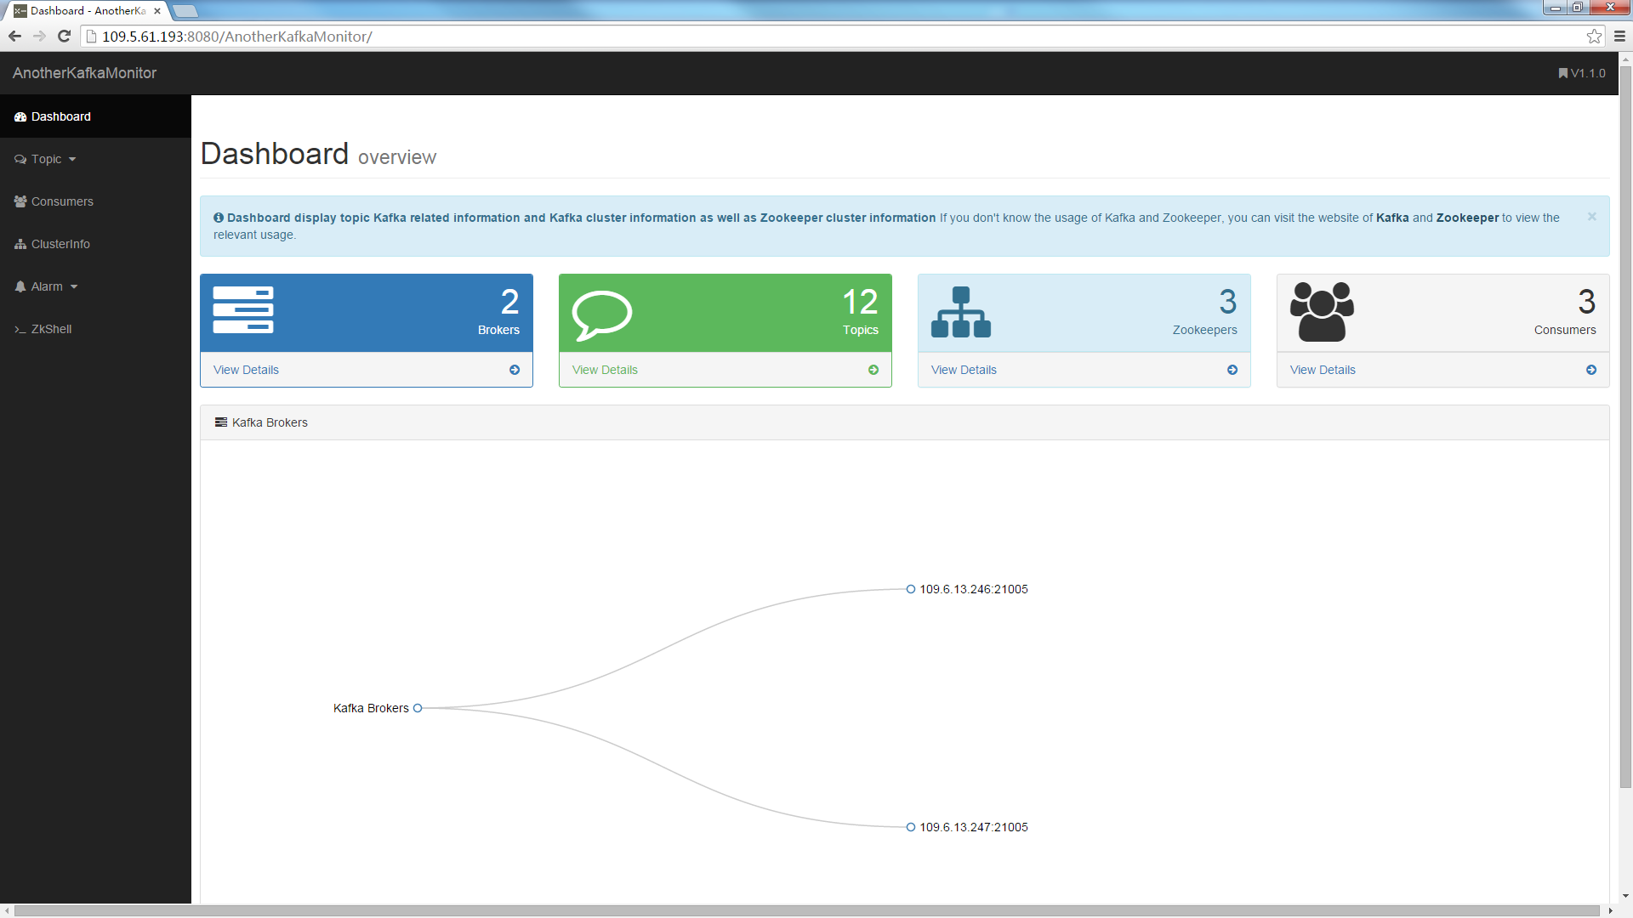Toggle the 109.6.13.247:21005 broker node
Image resolution: width=1633 pixels, height=918 pixels.
click(911, 827)
